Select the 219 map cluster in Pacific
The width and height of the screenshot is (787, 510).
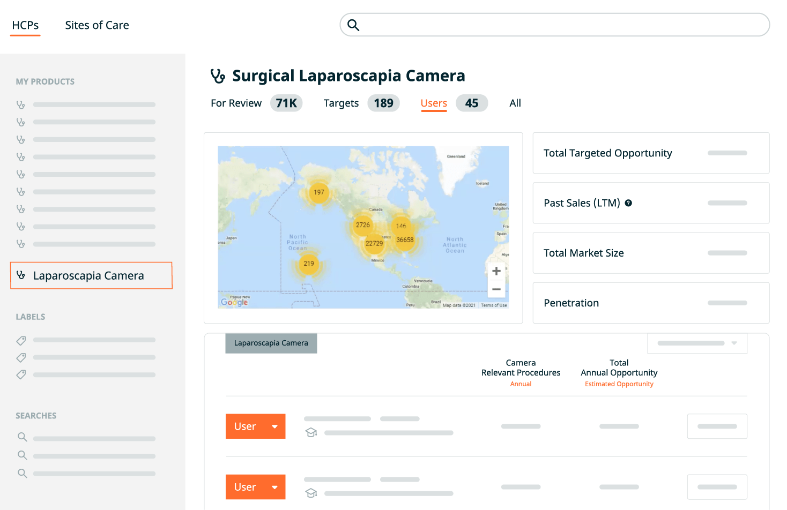pos(309,264)
